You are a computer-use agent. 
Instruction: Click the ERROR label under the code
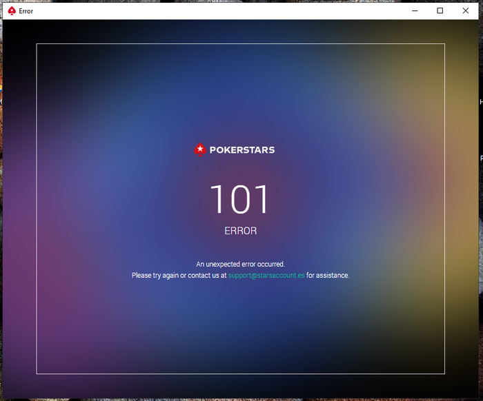pos(241,231)
